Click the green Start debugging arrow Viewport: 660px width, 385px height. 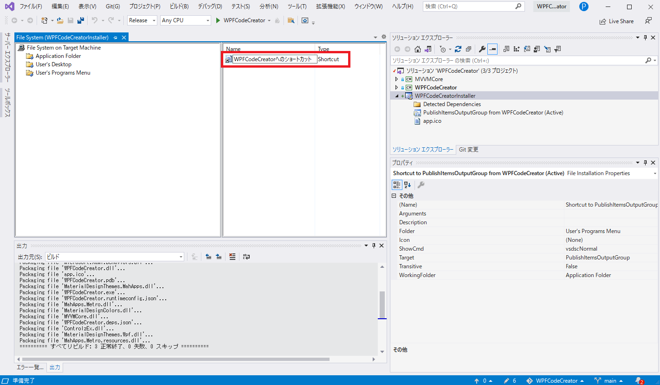[218, 20]
